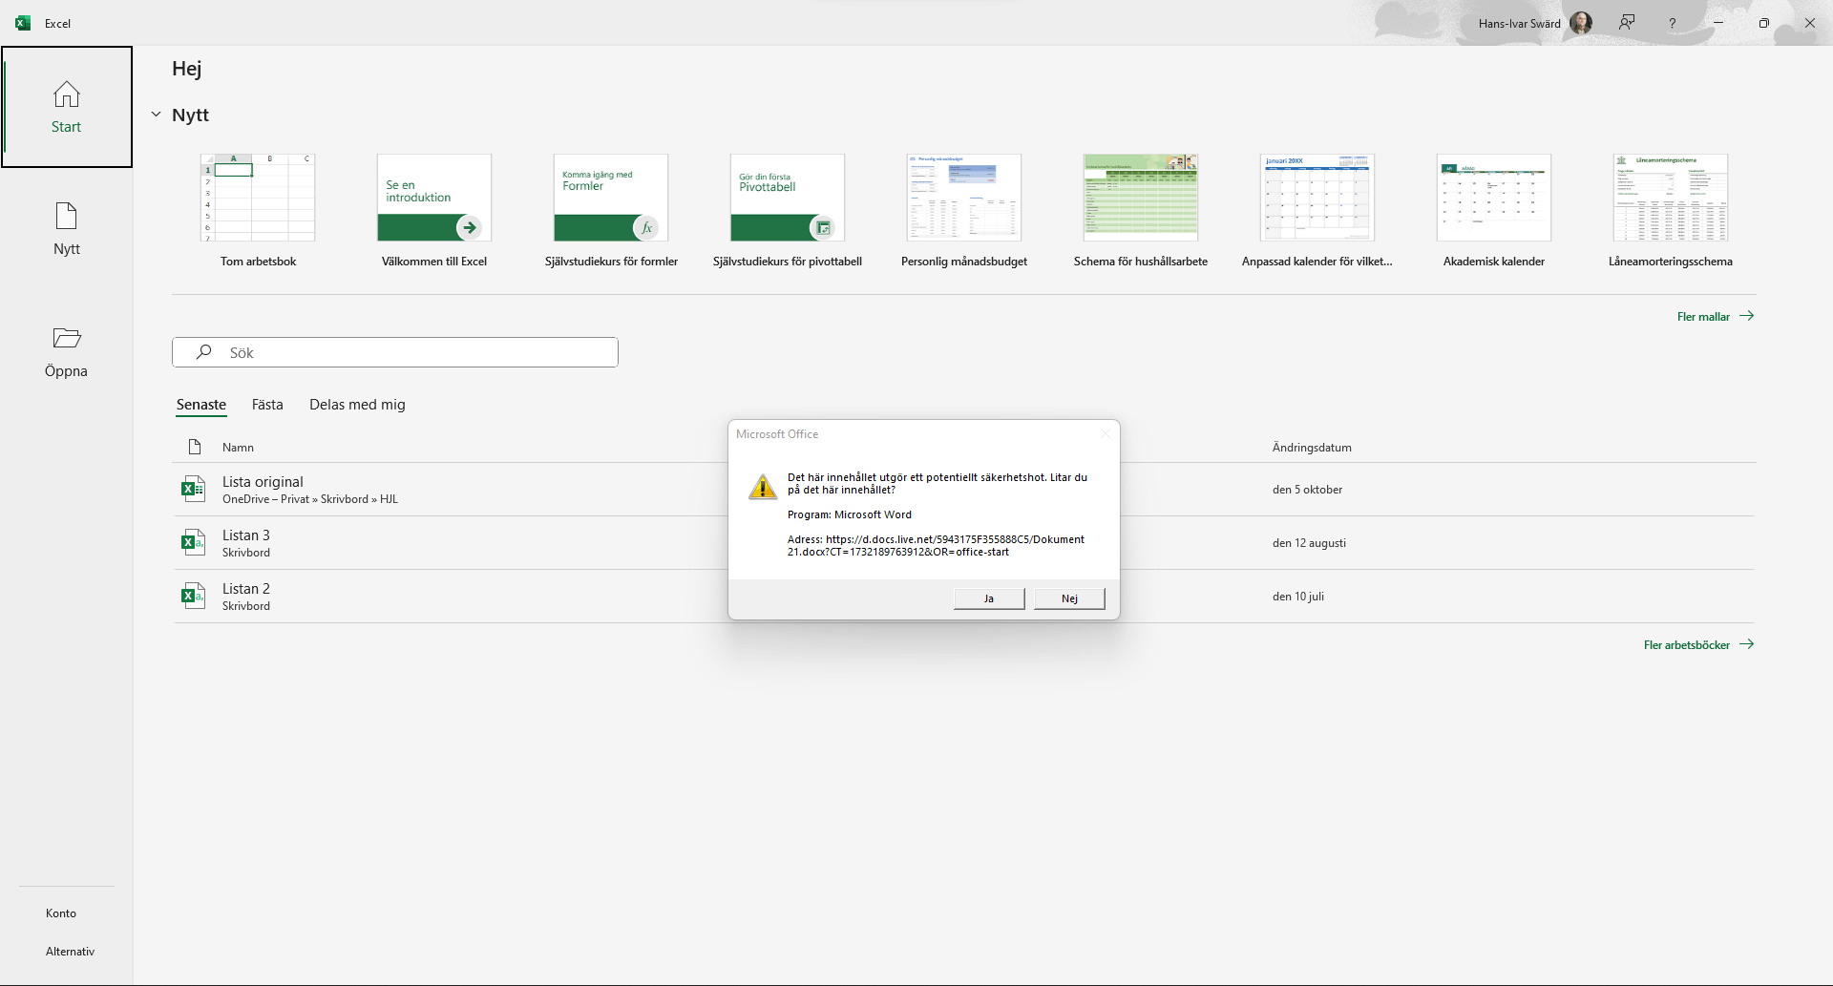The width and height of the screenshot is (1833, 986).
Task: Open the help question mark icon
Action: coord(1672,23)
